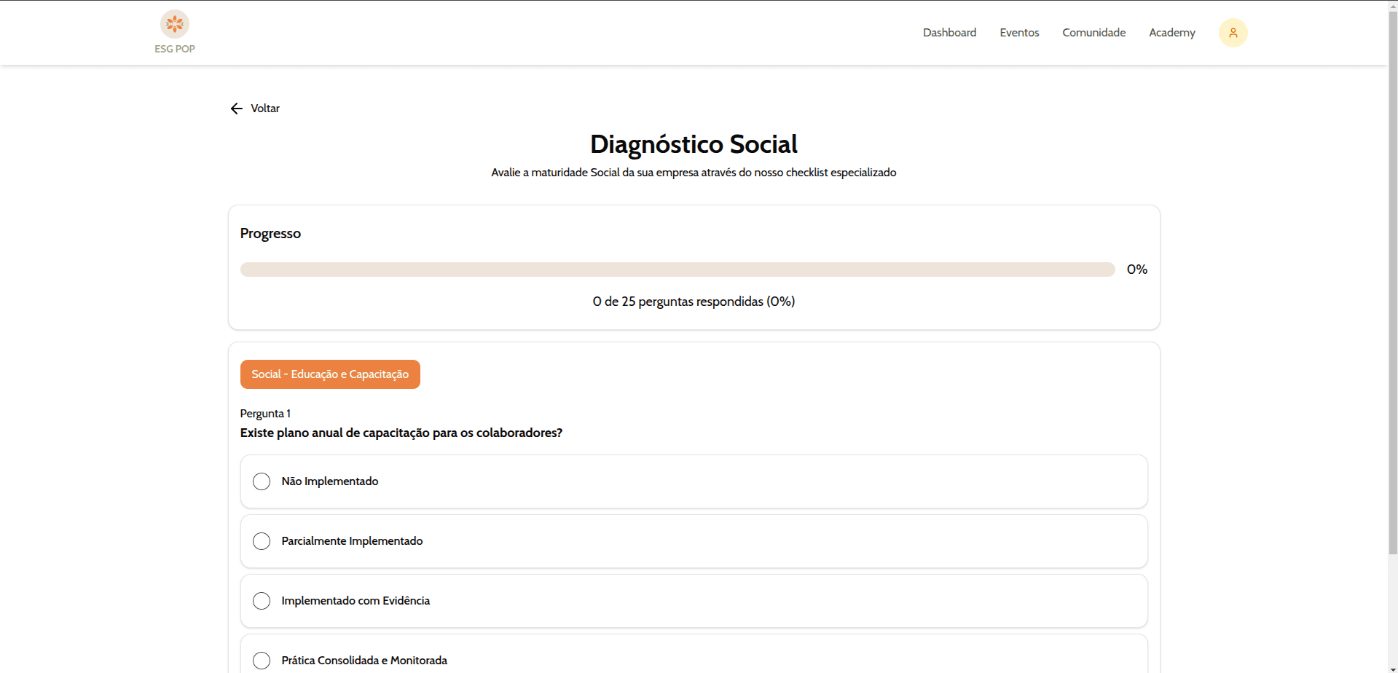Open the Academy section
Viewport: 1398px width, 673px height.
pyautogui.click(x=1171, y=33)
